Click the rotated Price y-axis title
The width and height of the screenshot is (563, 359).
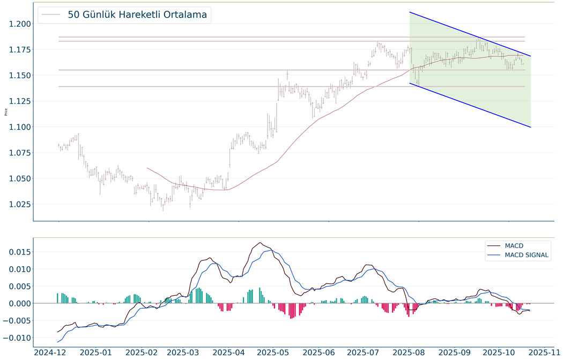point(5,112)
